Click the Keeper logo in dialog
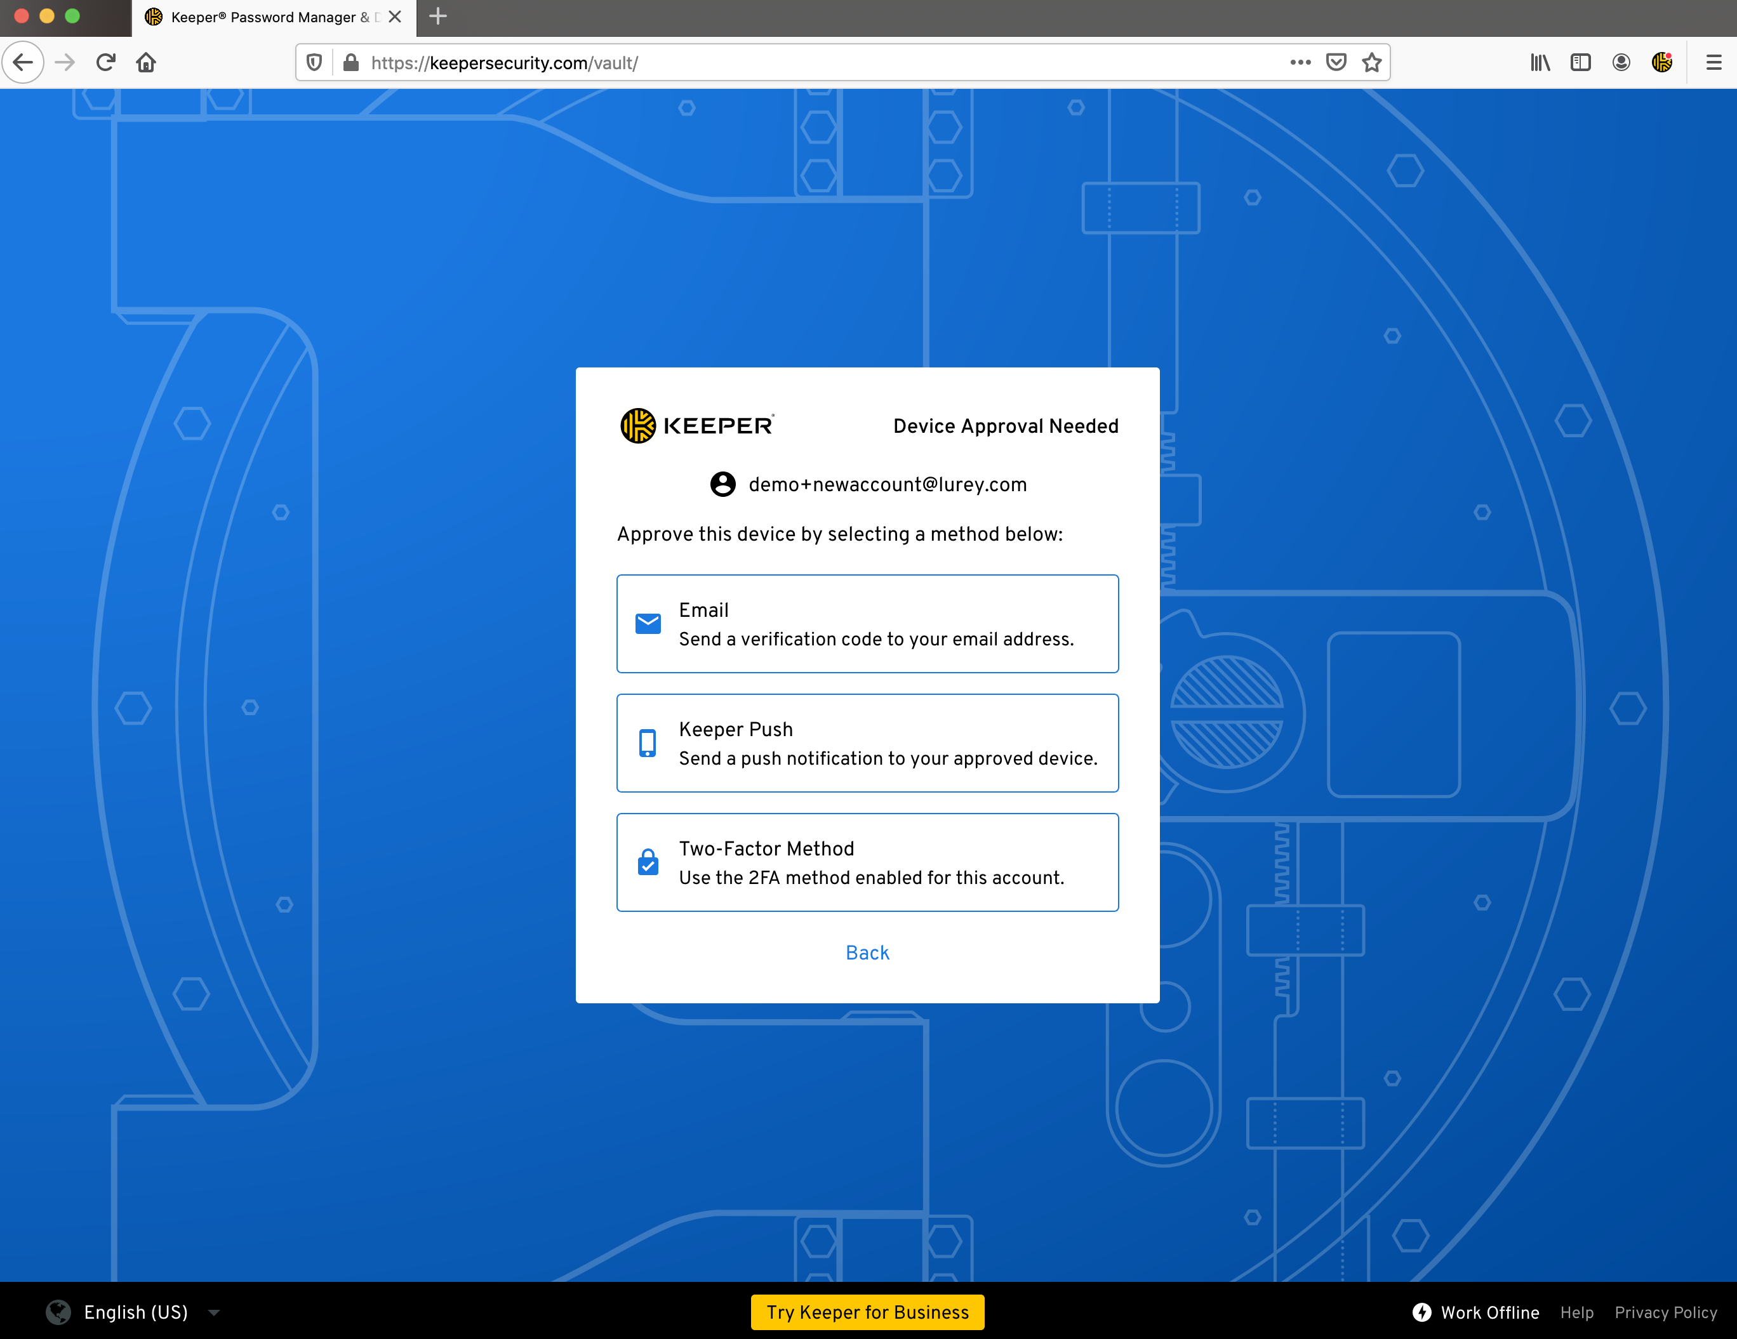 pos(696,425)
